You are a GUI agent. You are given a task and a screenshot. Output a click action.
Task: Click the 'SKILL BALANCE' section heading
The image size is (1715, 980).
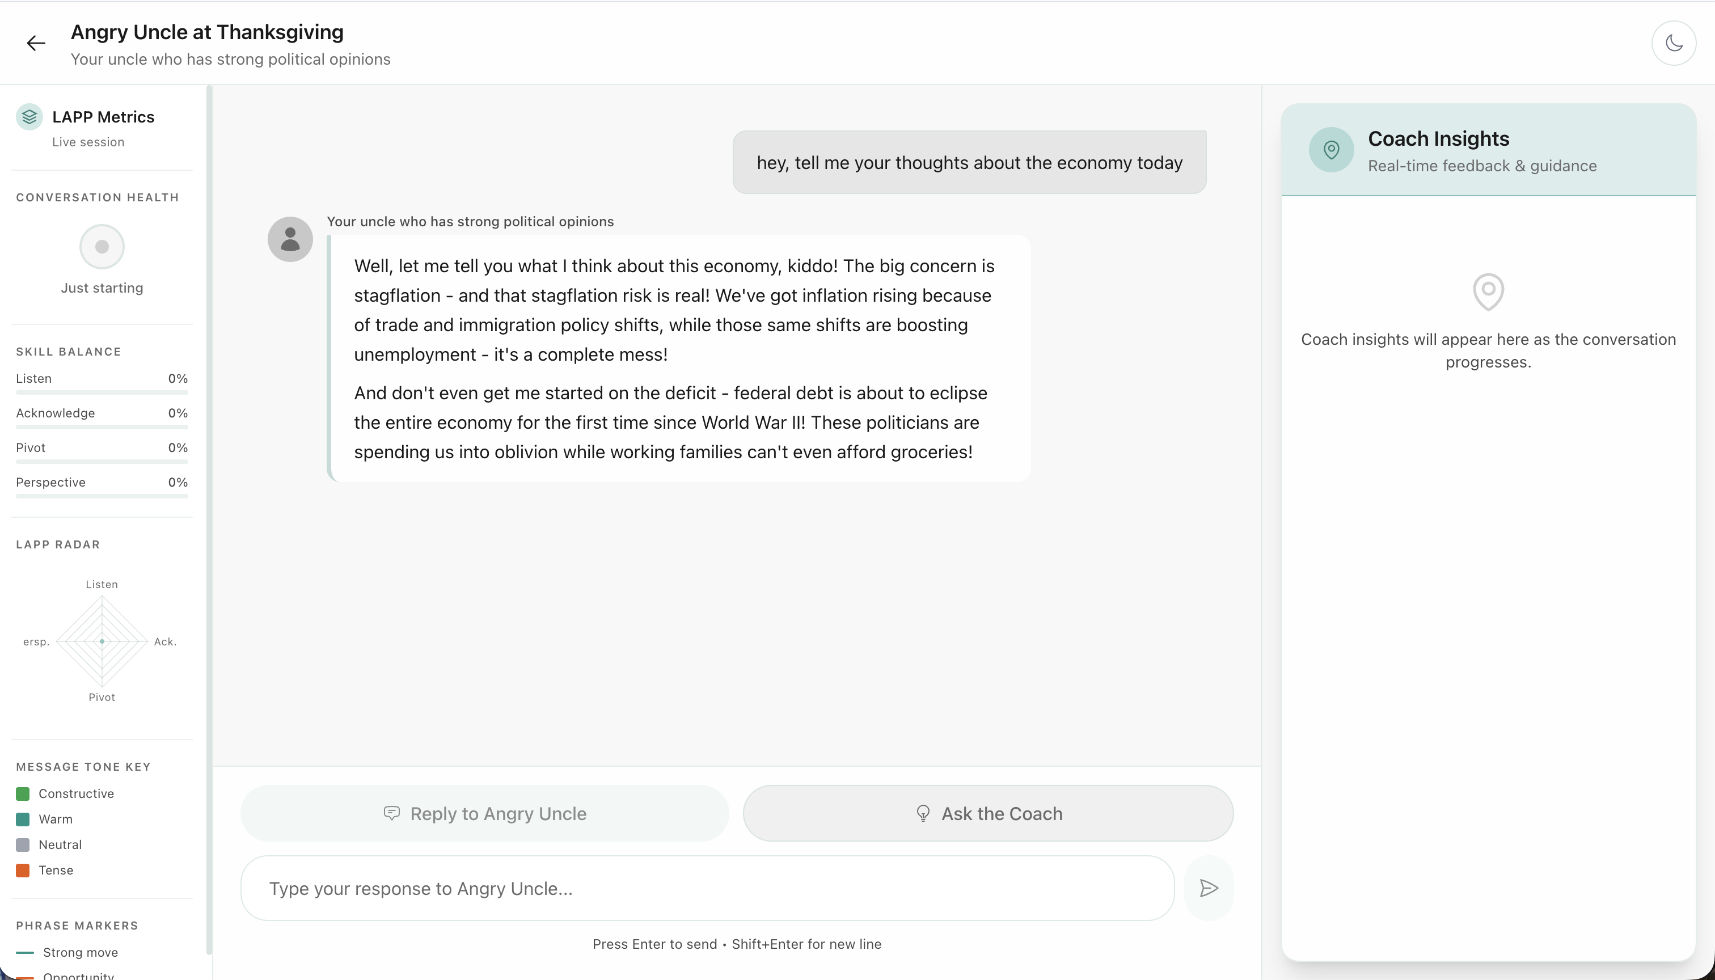pyautogui.click(x=69, y=352)
